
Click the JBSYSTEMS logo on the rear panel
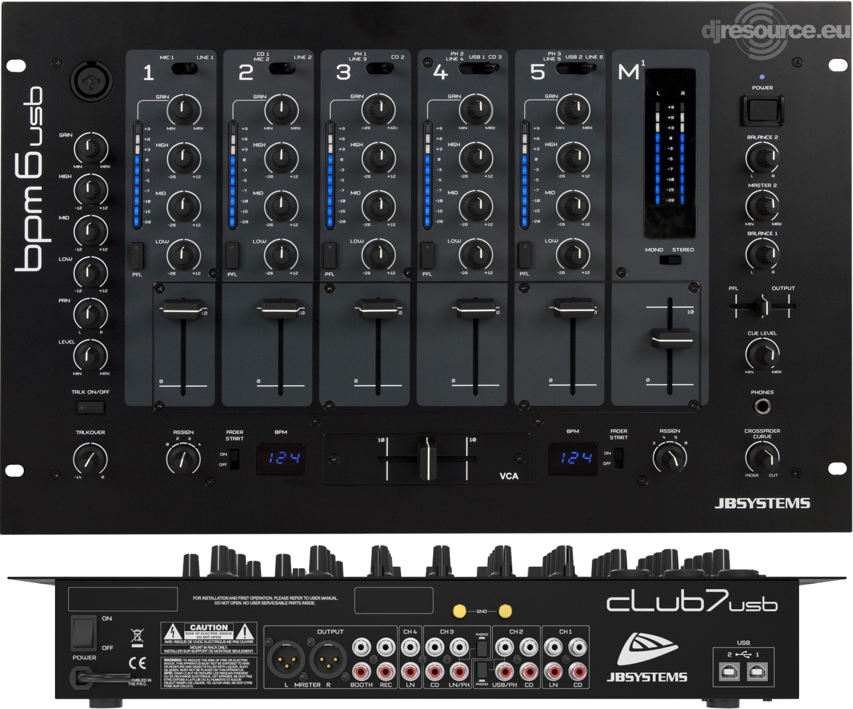tap(647, 658)
